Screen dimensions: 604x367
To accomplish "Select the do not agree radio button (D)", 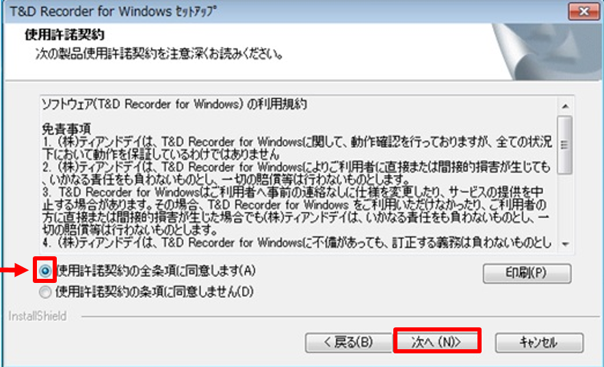I will [x=45, y=292].
